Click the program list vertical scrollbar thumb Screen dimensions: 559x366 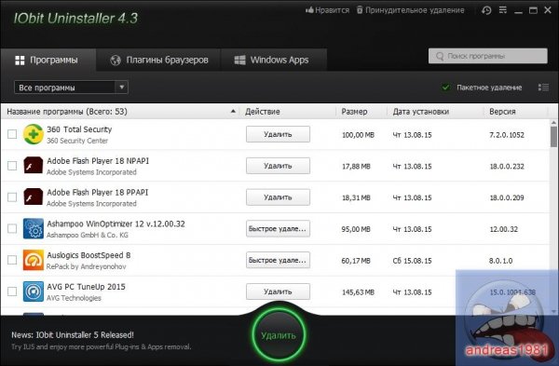[x=553, y=137]
